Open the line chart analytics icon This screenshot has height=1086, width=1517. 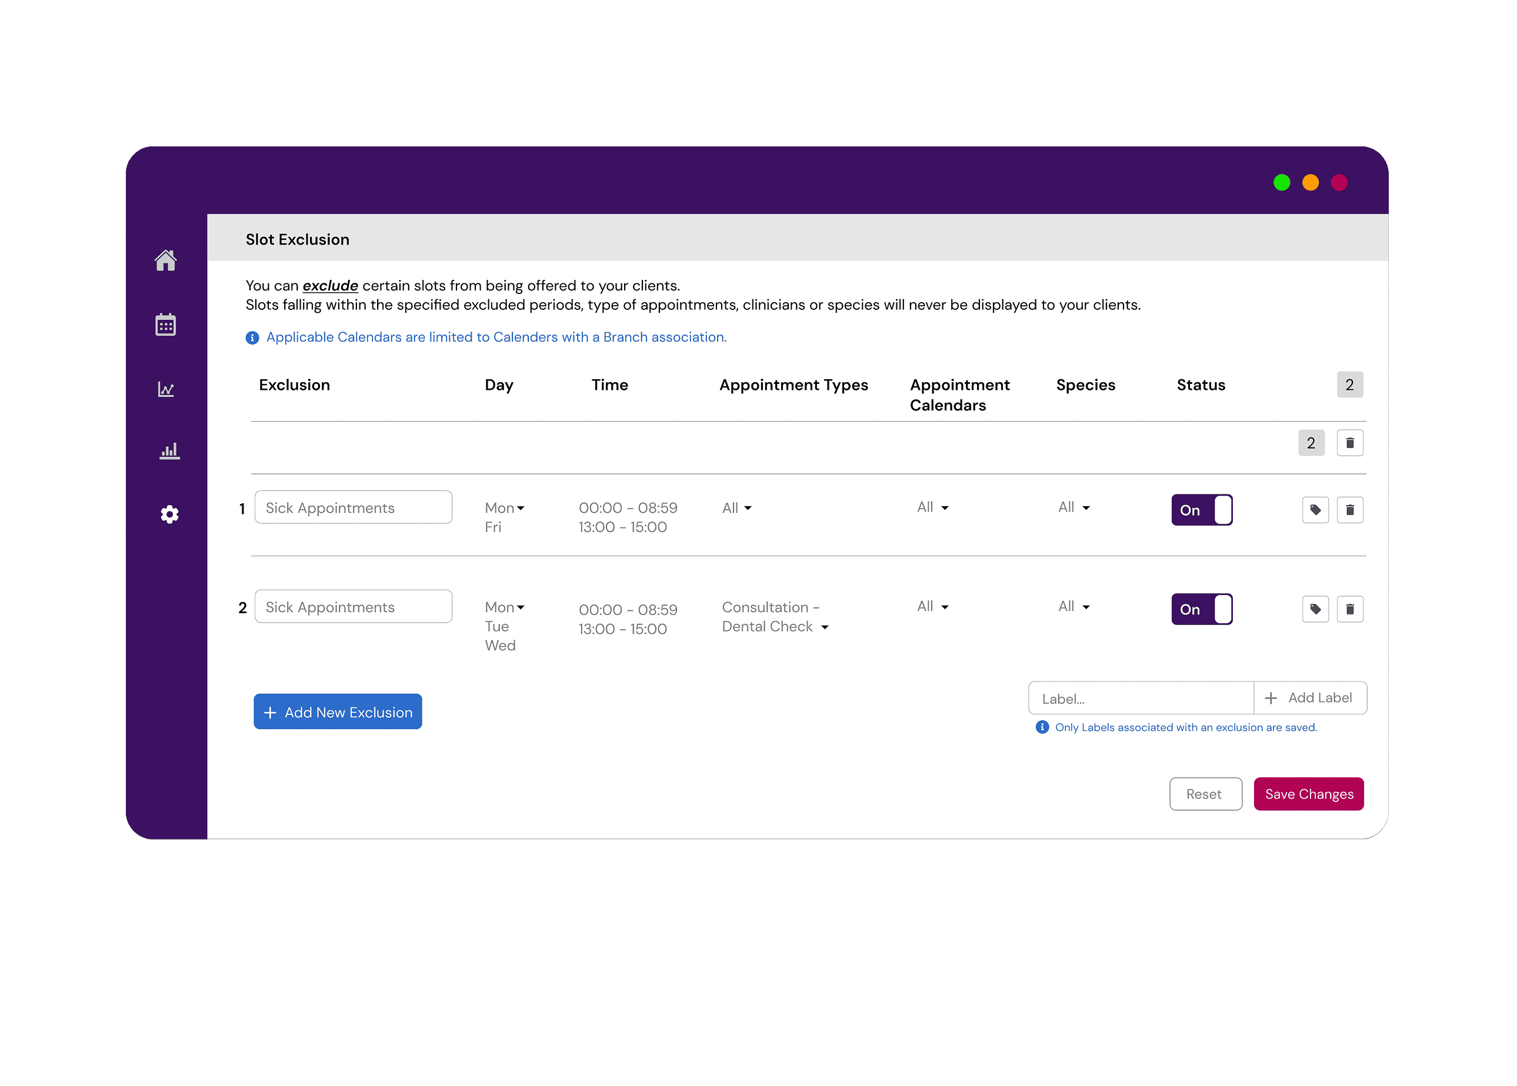[166, 389]
